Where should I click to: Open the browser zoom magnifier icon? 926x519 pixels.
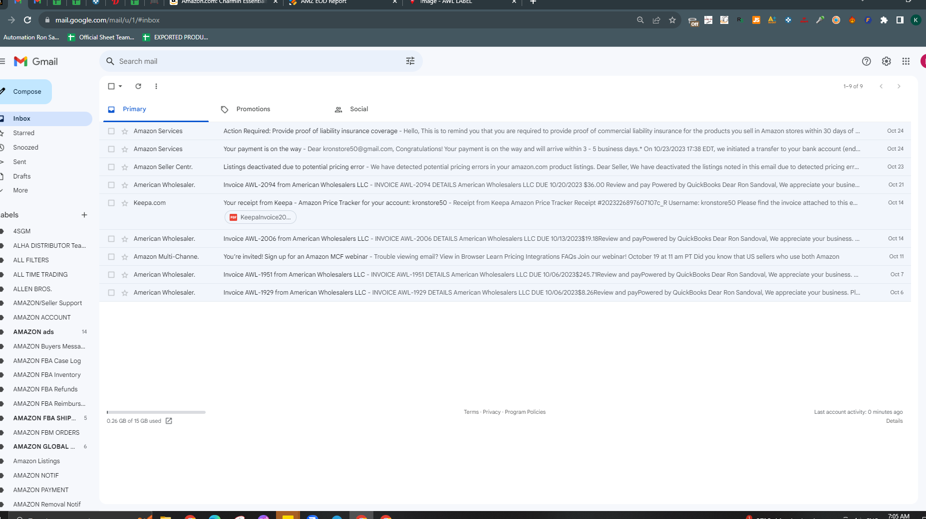click(640, 20)
